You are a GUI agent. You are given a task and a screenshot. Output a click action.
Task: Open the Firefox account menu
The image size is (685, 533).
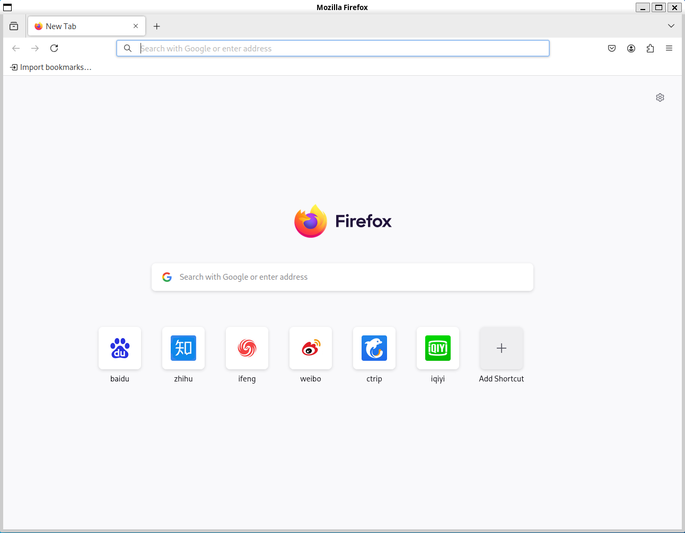[x=631, y=48]
